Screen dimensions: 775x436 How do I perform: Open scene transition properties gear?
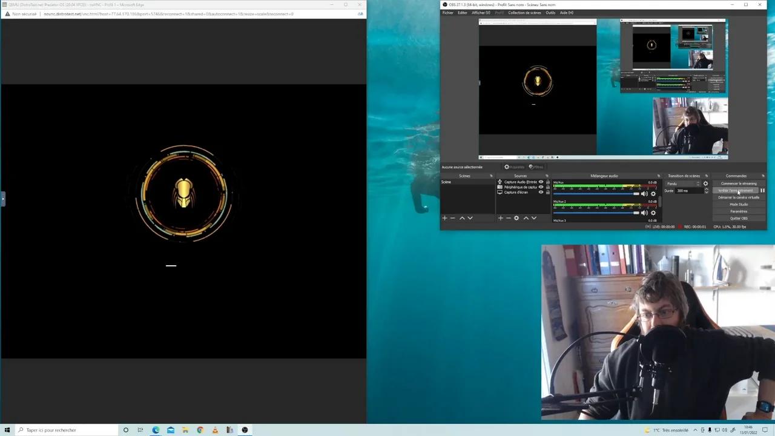pos(705,183)
